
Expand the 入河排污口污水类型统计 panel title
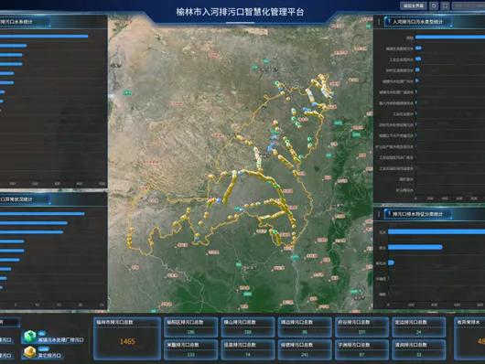(x=417, y=22)
